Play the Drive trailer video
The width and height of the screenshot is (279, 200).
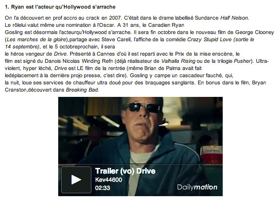point(76,179)
